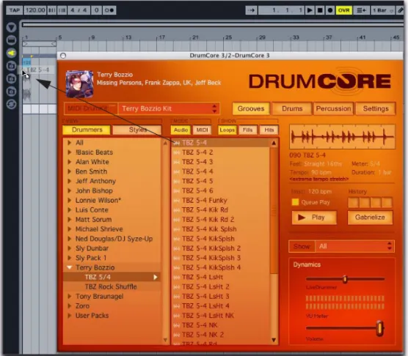The width and height of the screenshot is (408, 356).
Task: Collapse the Terry Bozzio folder
Action: click(x=70, y=267)
